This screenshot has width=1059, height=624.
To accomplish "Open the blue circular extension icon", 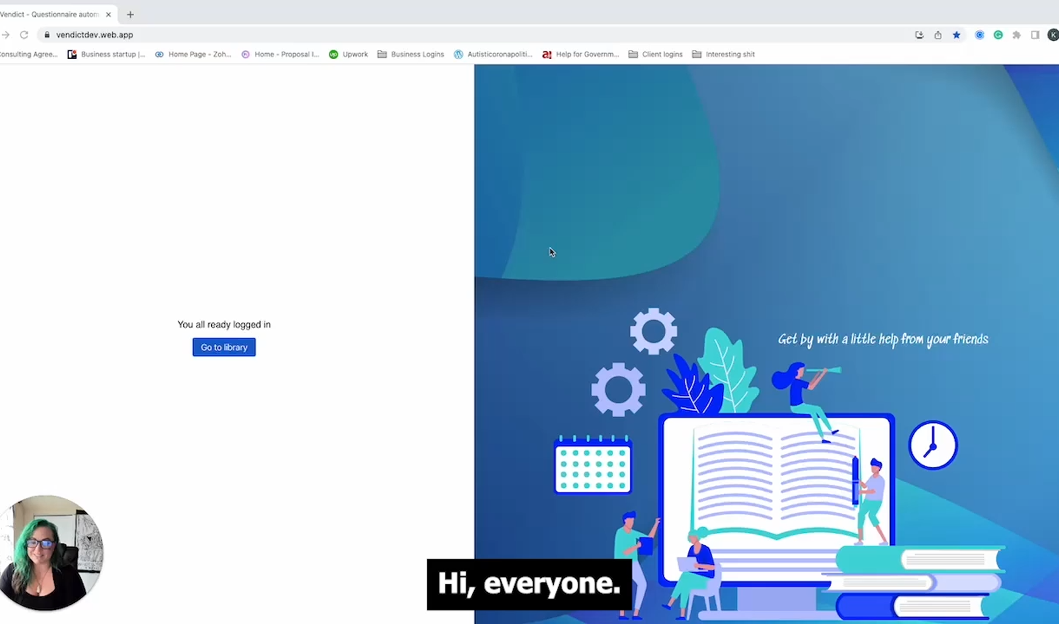I will tap(980, 35).
